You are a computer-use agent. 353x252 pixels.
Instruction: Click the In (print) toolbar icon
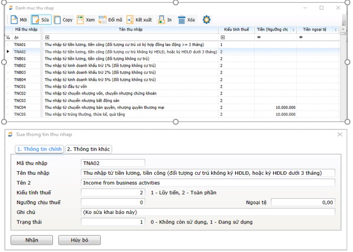[x=162, y=20]
